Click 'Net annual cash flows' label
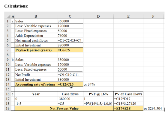The height and width of the screenshot is (114, 168). 31,40
